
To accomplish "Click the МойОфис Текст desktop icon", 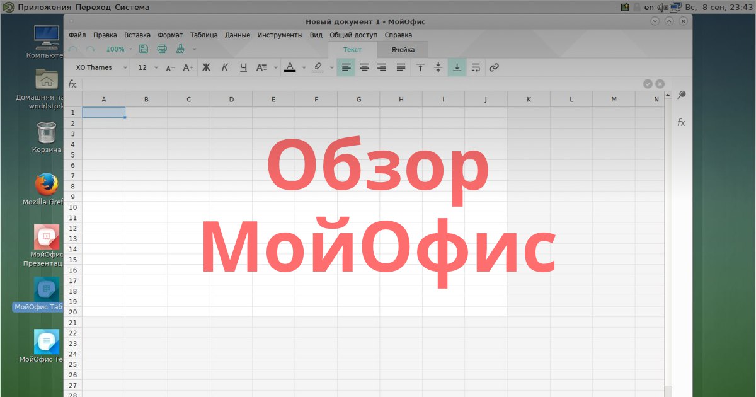I will pyautogui.click(x=47, y=342).
